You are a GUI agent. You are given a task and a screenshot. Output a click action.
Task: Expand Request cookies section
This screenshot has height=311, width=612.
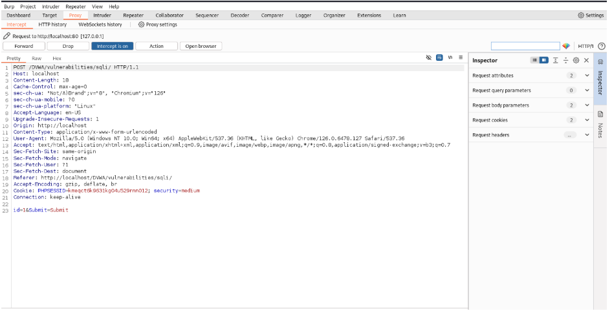point(587,120)
